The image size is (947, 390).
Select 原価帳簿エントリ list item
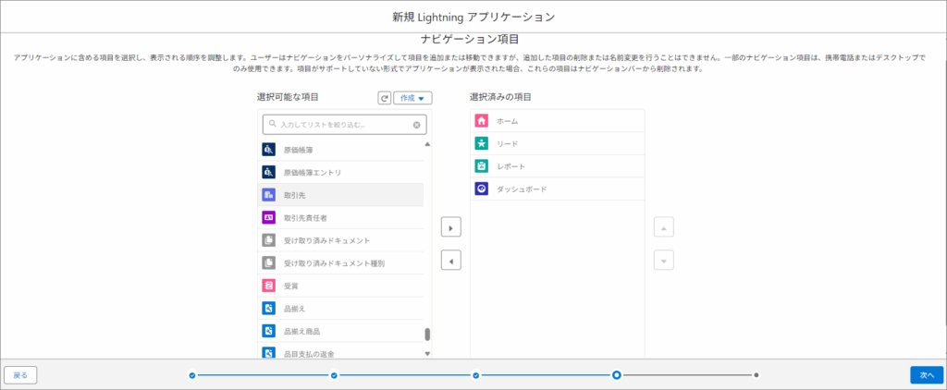click(313, 172)
